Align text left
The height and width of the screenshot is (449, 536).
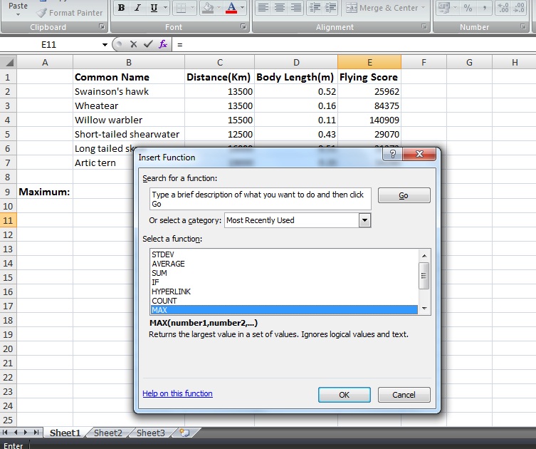(x=263, y=8)
